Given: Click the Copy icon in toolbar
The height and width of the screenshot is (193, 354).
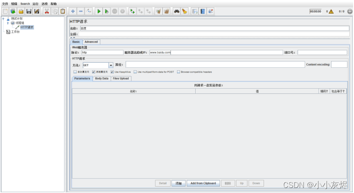Looking at the screenshot, I should [x=55, y=11].
